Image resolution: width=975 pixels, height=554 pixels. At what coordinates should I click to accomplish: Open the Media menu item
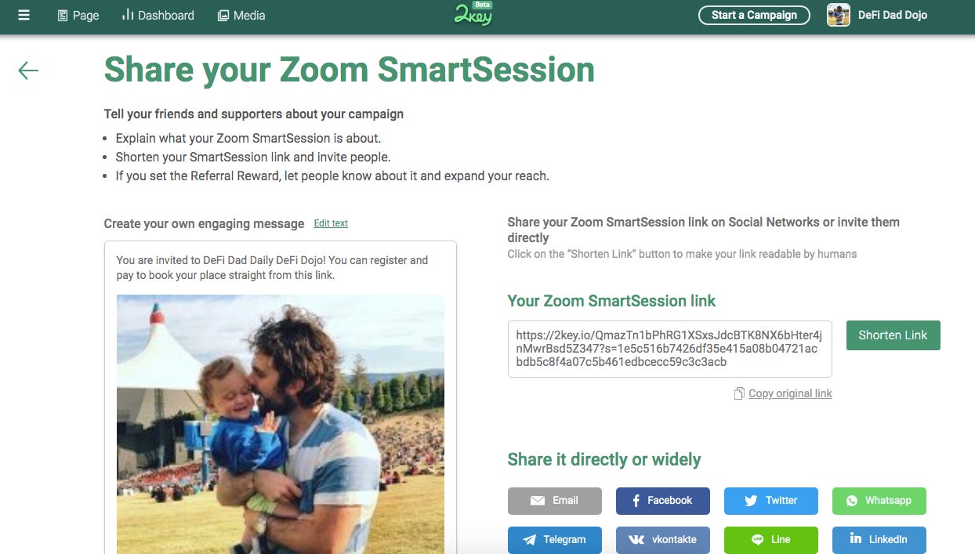pos(241,15)
